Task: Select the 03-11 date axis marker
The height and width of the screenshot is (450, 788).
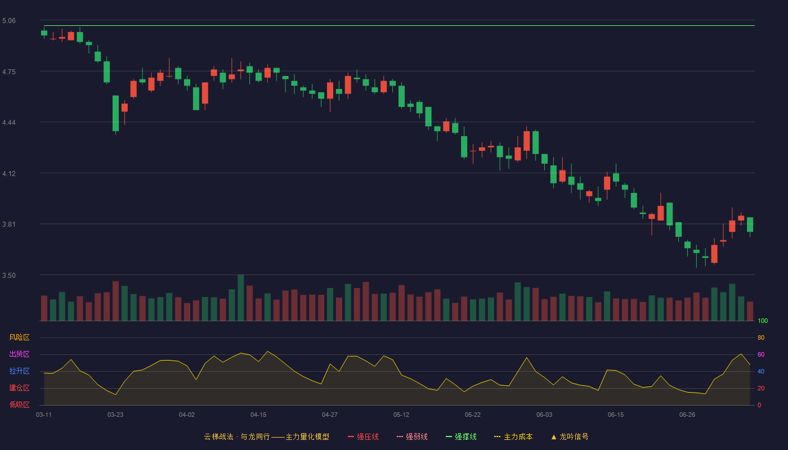Action: [44, 415]
